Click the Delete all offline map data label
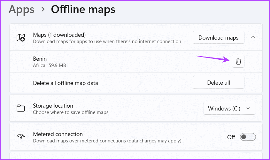Screen dimensions: 270x160 click(66, 83)
